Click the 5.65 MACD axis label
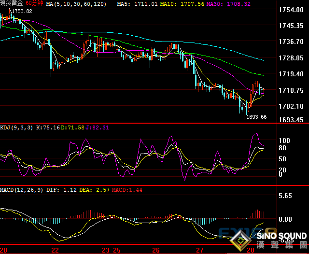 click(x=286, y=196)
